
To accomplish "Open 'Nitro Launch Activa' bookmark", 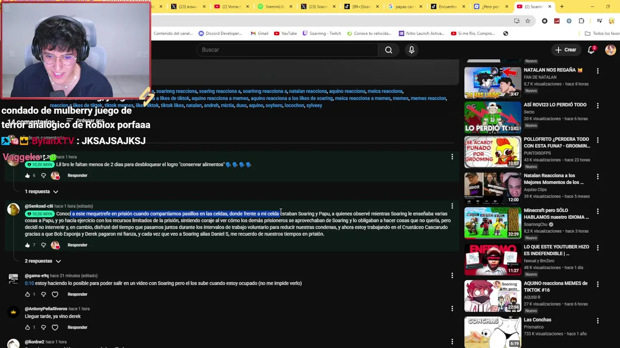I will [x=421, y=33].
